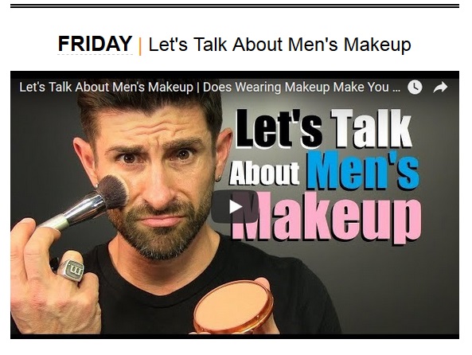
Task: Select the heading text Let's Talk About Men's Makeup
Action: point(279,45)
